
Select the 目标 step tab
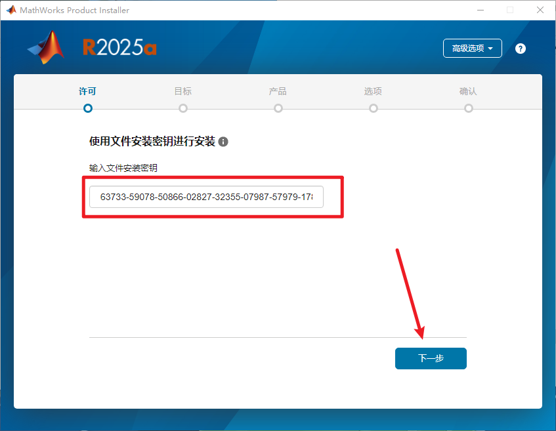tap(183, 91)
